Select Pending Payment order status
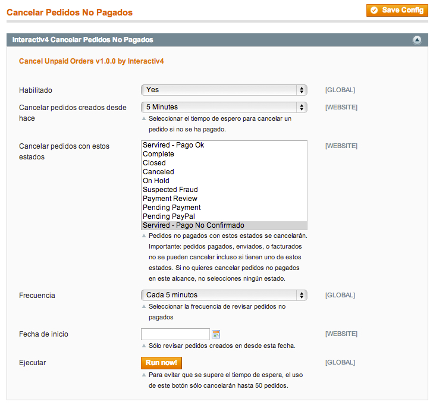The width and height of the screenshot is (433, 405). [224, 208]
